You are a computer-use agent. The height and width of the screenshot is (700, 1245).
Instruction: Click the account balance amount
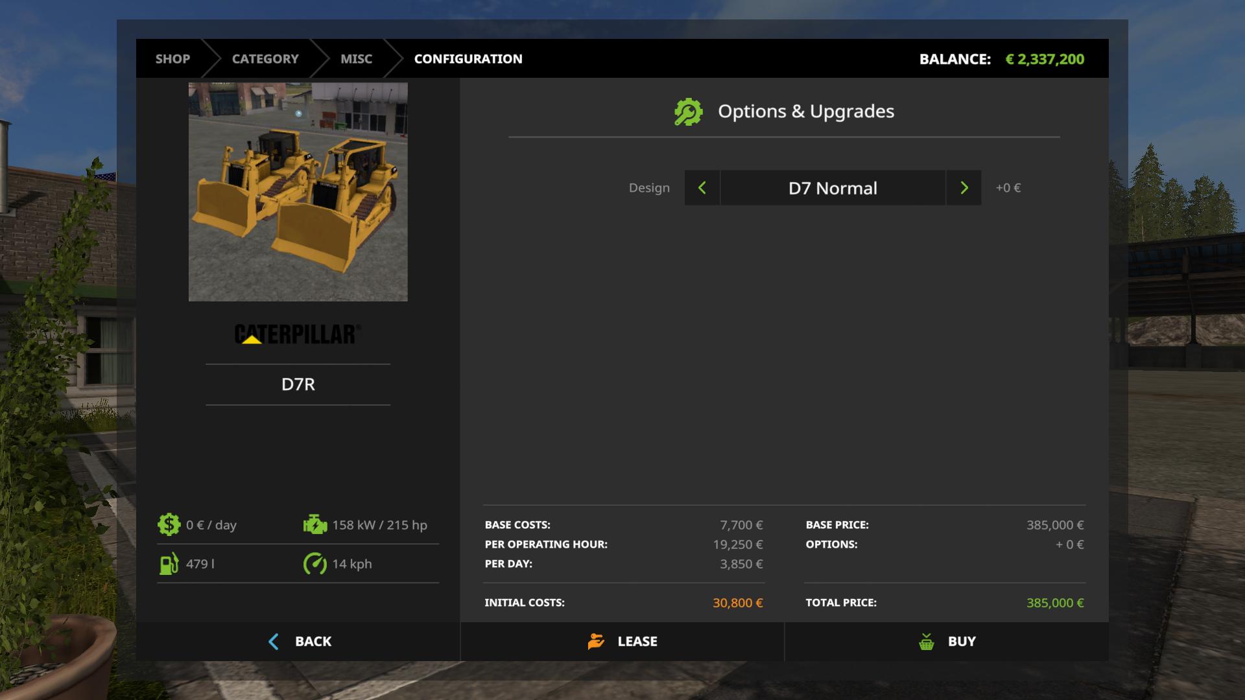[x=1044, y=59]
